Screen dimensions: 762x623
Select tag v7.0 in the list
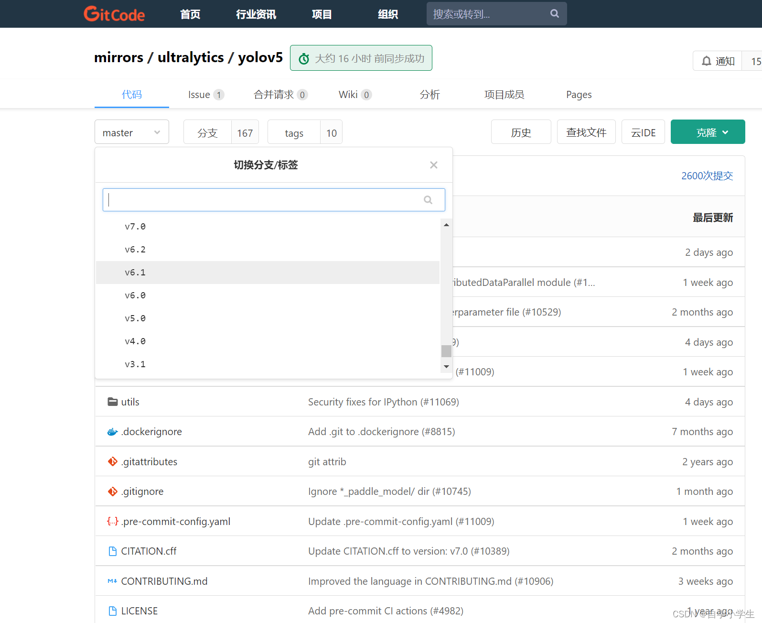pos(268,227)
